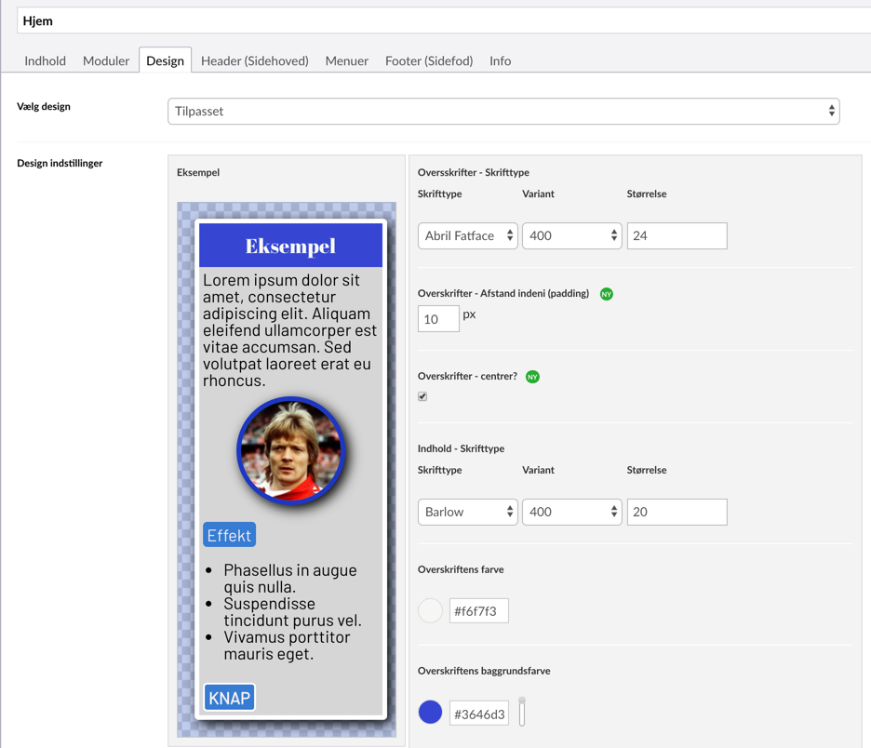Screen dimensions: 871x748
Task: Click the opacity slider next to #3646d3
Action: click(522, 712)
